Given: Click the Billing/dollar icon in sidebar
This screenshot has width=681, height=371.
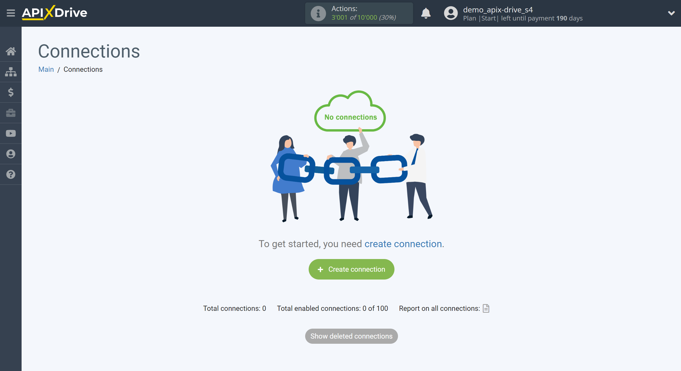Looking at the screenshot, I should pos(11,92).
